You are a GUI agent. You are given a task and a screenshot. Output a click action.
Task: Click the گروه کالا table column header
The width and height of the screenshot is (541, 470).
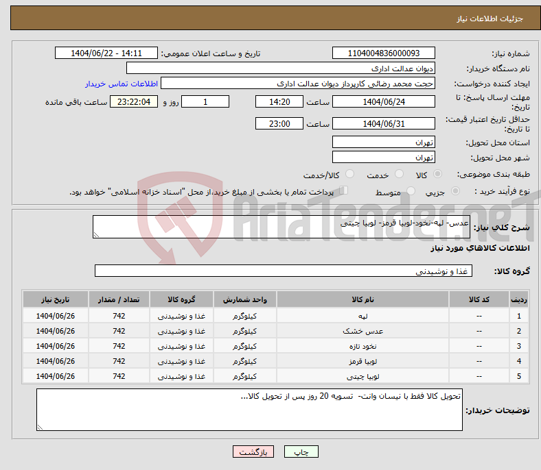point(181,299)
